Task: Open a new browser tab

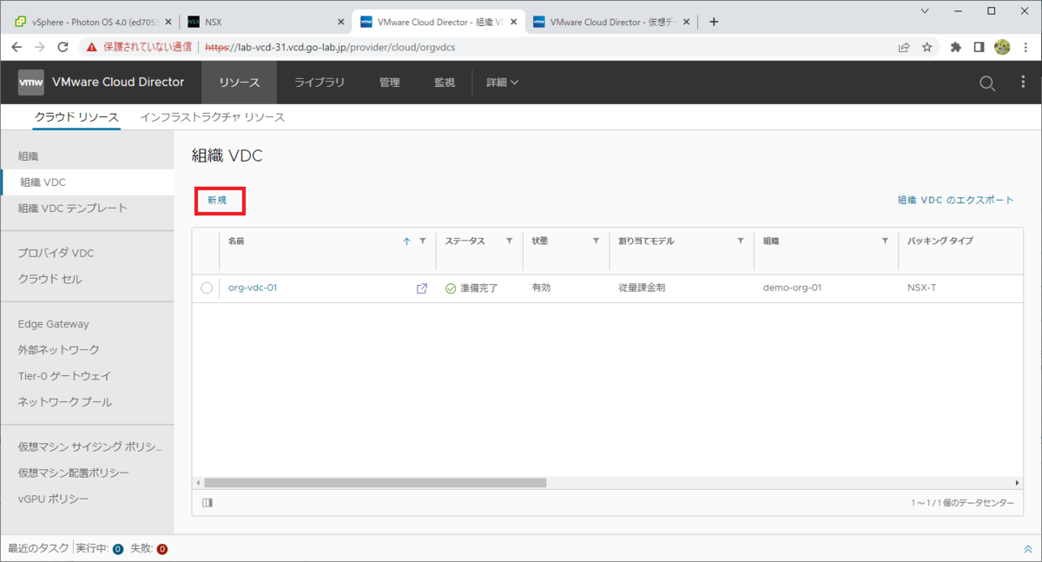Action: tap(714, 22)
